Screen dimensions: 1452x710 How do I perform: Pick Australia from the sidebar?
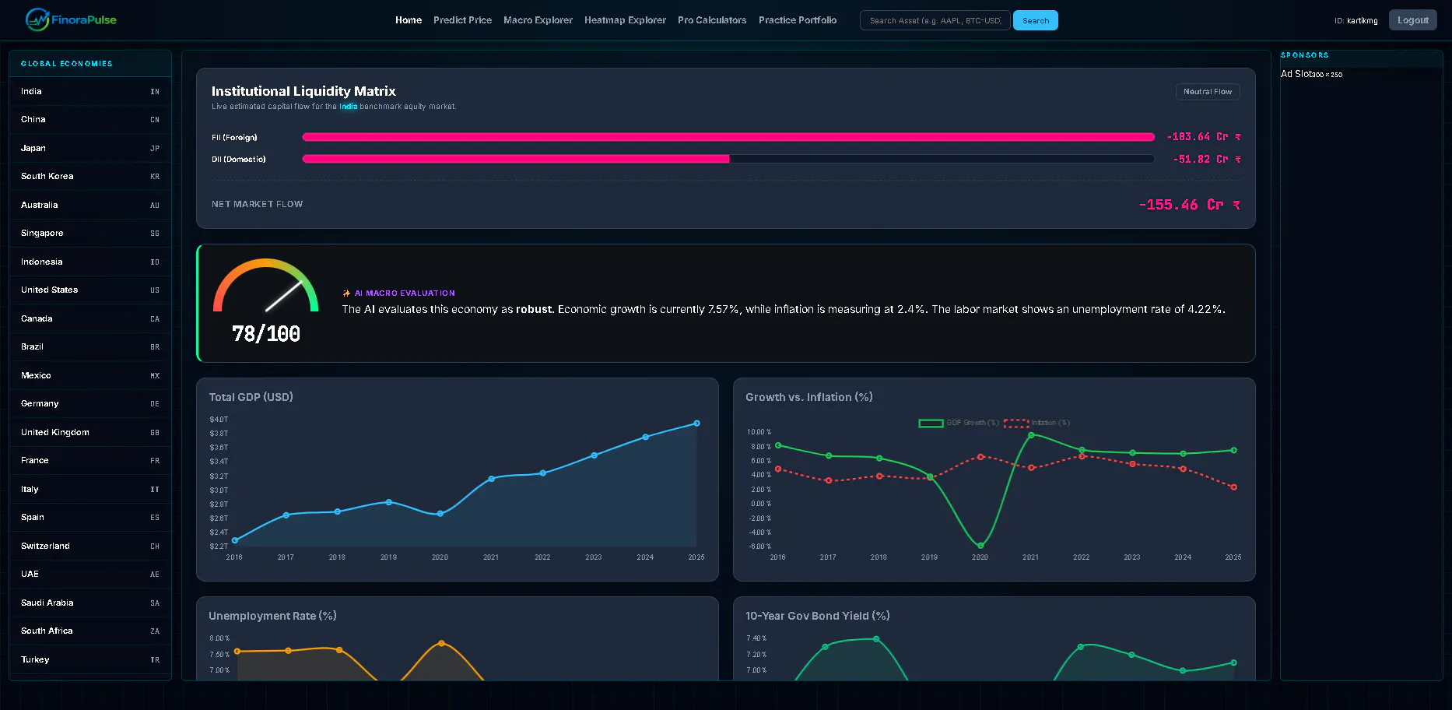(90, 205)
